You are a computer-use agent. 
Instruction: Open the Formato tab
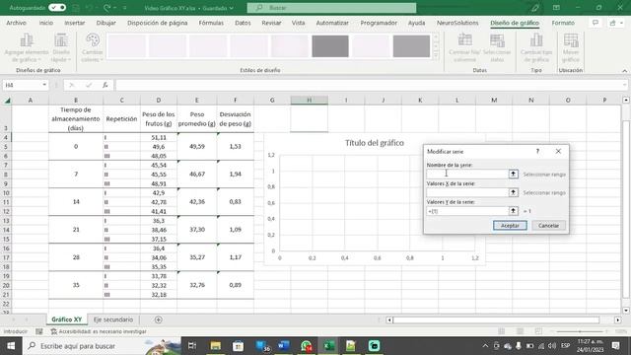pyautogui.click(x=563, y=23)
